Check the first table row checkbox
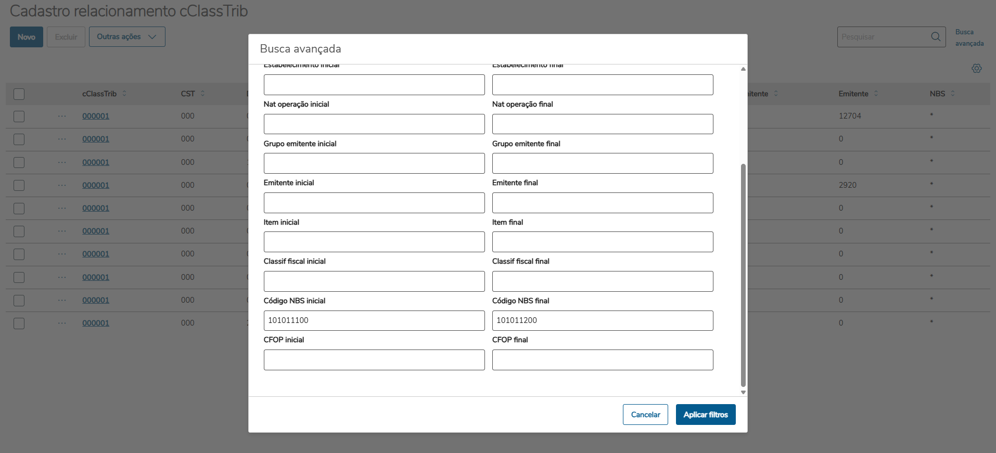The image size is (996, 453). click(x=19, y=117)
